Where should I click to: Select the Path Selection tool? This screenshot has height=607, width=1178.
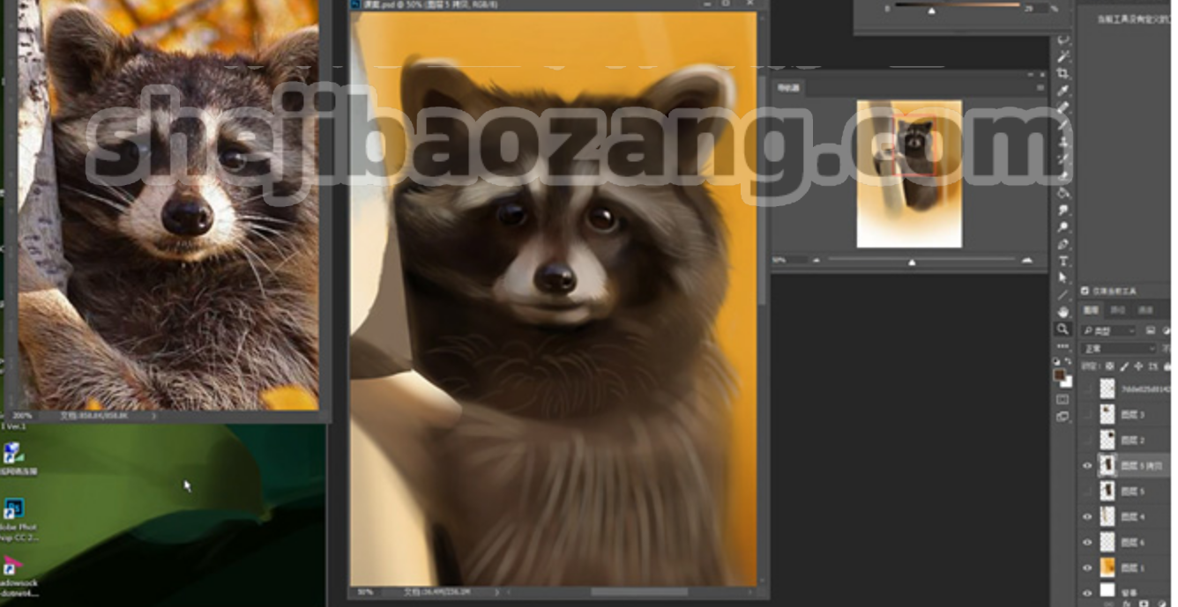point(1063,278)
